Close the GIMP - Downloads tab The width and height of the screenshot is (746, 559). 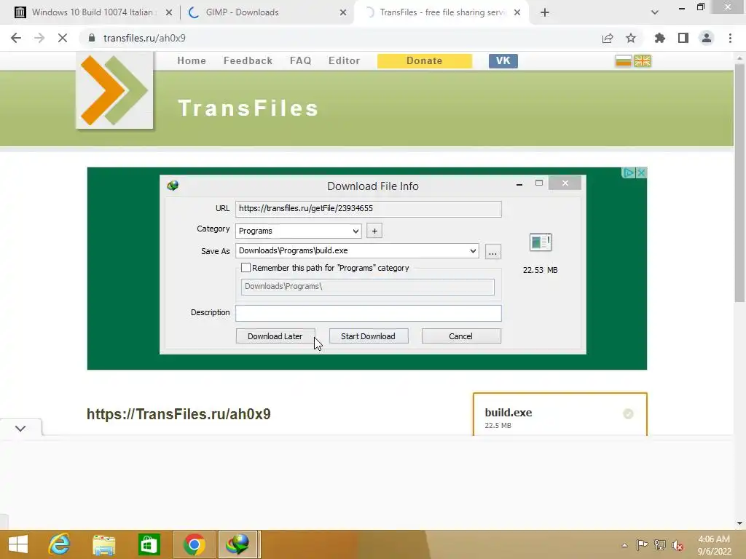[x=343, y=12]
